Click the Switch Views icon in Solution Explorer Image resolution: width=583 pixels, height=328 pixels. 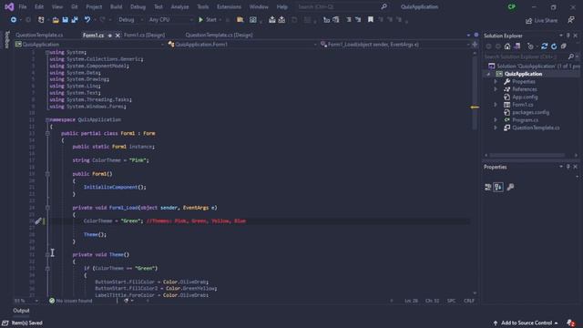click(517, 46)
